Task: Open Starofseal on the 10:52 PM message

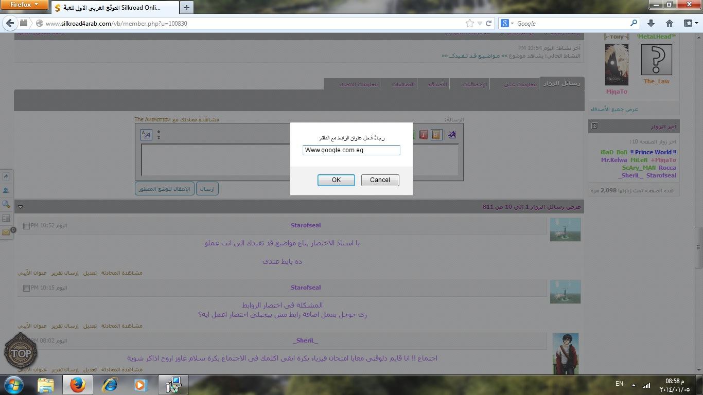Action: (x=305, y=225)
